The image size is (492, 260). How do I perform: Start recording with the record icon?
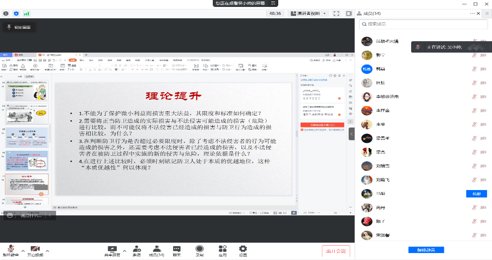tap(199, 249)
